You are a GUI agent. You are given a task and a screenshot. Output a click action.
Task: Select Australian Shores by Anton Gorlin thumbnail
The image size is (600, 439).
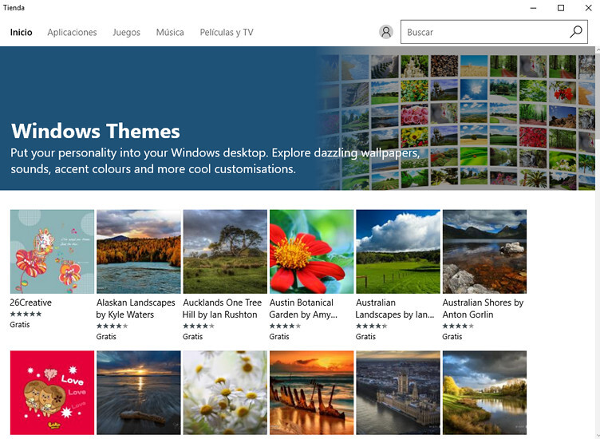[x=484, y=251]
